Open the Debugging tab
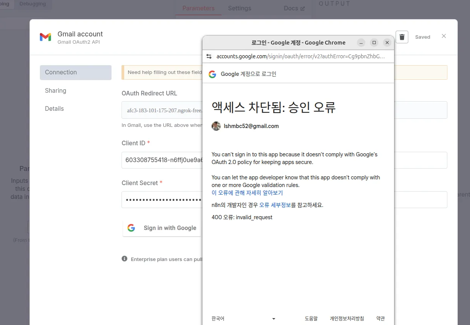The image size is (470, 325). pos(33,4)
